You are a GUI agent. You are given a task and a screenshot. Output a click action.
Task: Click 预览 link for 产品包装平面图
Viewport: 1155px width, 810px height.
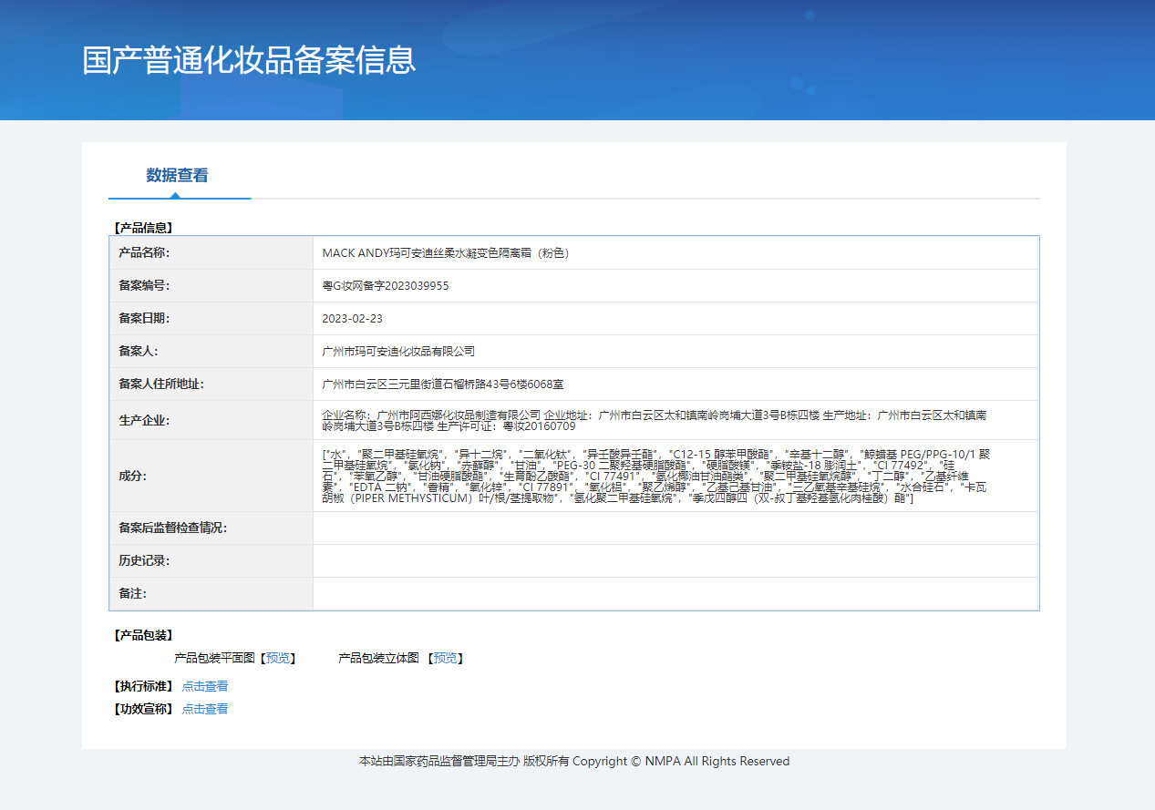coord(278,658)
